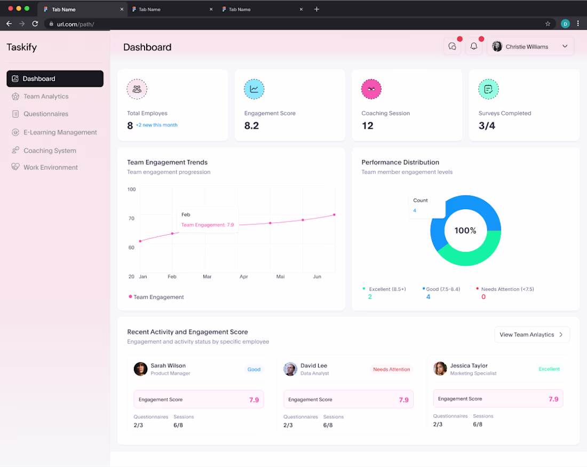Click Christie Williams avatar photo

click(x=497, y=46)
